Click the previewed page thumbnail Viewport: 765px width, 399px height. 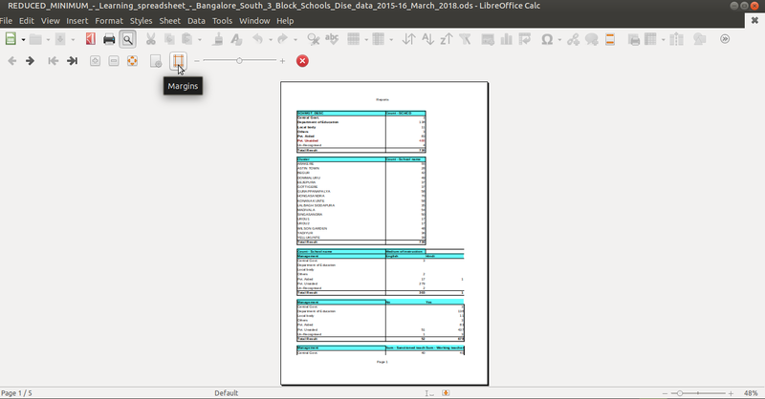pos(384,233)
